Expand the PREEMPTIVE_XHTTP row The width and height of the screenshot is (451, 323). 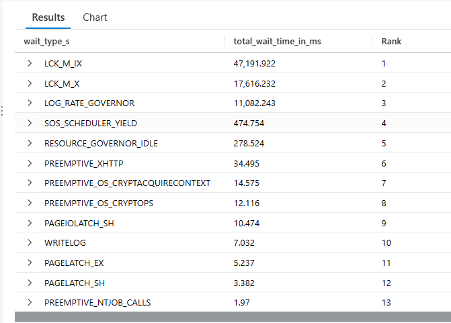[30, 163]
